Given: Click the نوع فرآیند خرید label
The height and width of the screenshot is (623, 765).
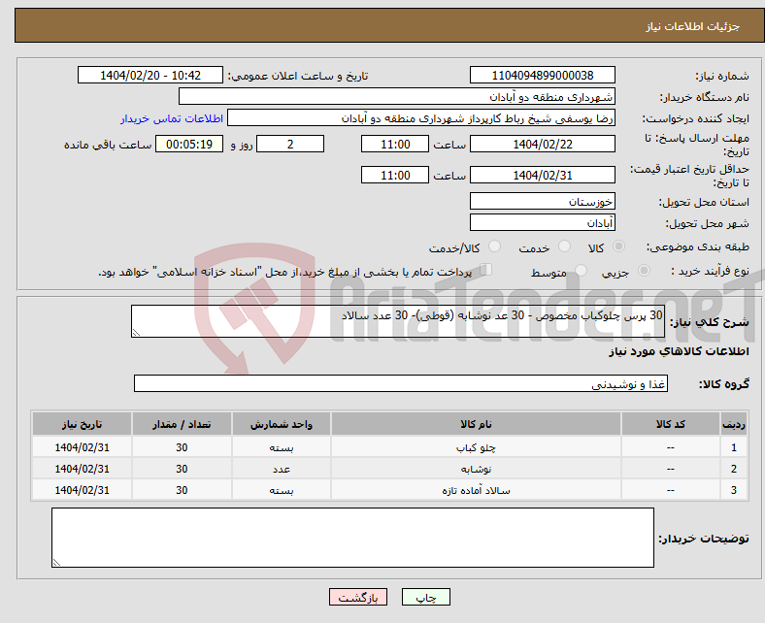Looking at the screenshot, I should click(x=711, y=271).
